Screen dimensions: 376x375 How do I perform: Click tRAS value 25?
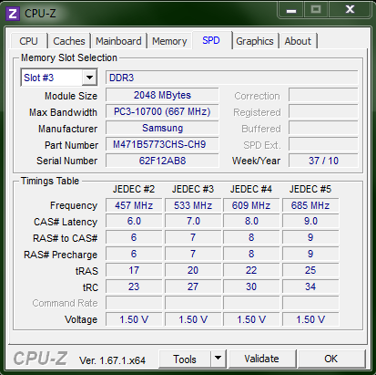[x=310, y=270]
